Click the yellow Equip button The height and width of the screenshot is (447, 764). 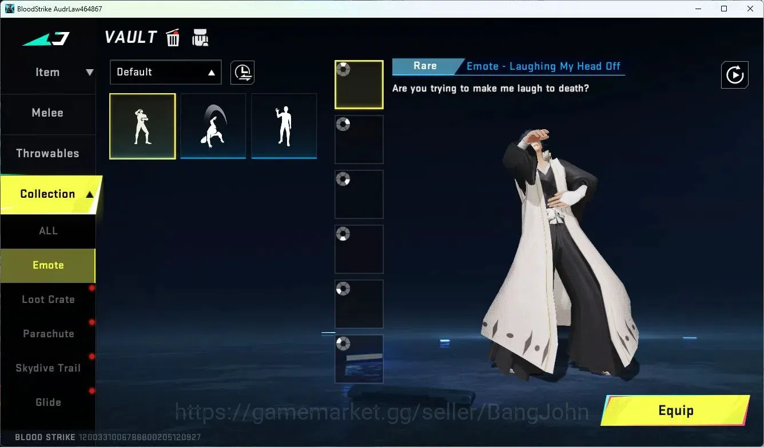[x=675, y=410]
